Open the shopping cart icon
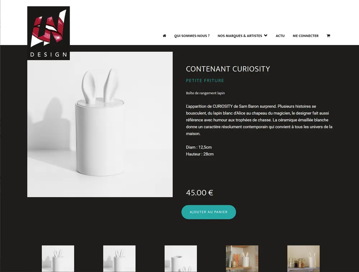Viewport: 359px width, 272px height. coord(328,36)
